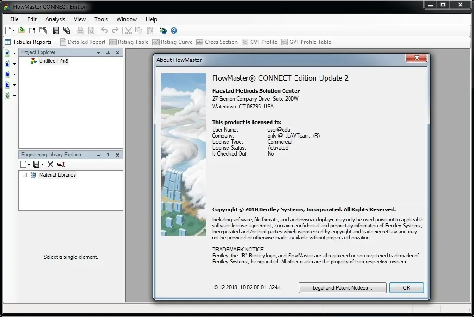Image resolution: width=474 pixels, height=317 pixels.
Task: Expand the Tabular Reports dropdown arrow
Action: point(55,42)
